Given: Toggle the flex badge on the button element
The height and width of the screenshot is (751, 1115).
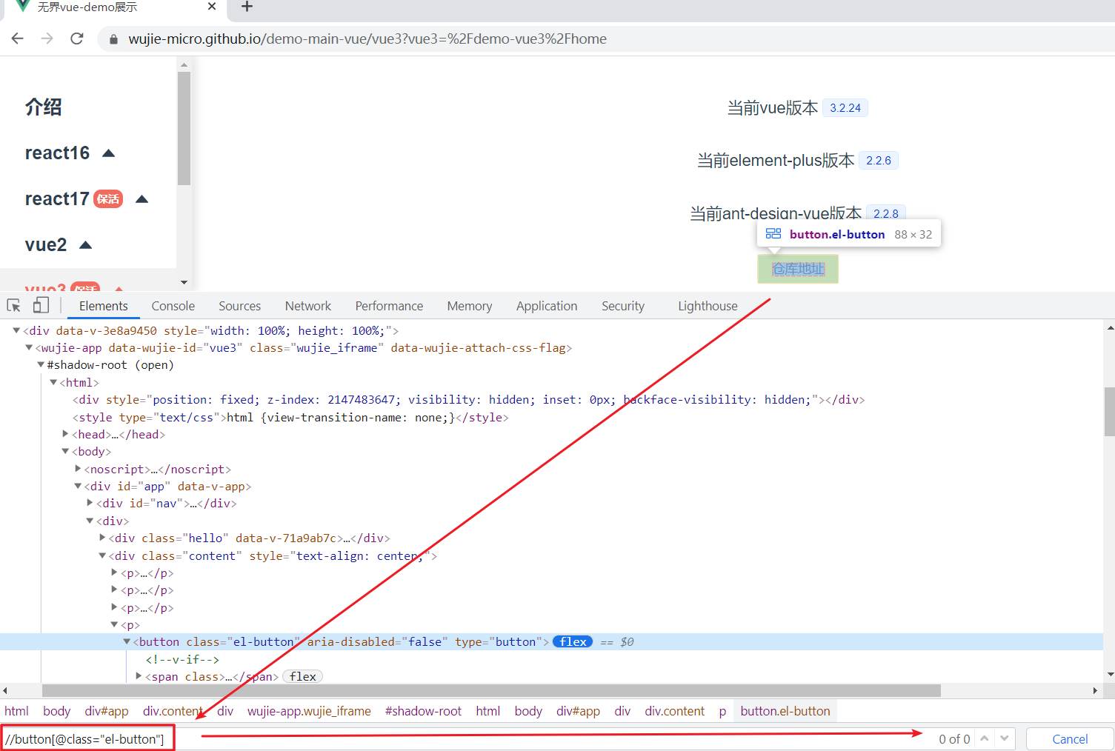Looking at the screenshot, I should (x=572, y=641).
